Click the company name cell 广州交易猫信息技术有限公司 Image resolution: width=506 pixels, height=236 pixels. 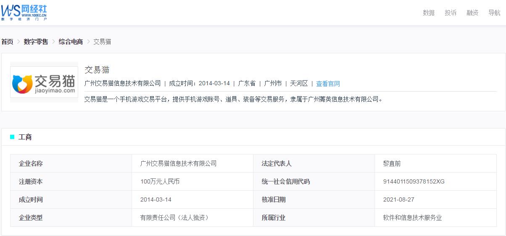pyautogui.click(x=178, y=163)
